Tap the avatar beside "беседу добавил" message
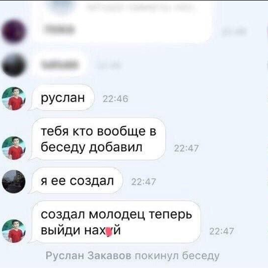The image size is (268, 268). tap(14, 148)
